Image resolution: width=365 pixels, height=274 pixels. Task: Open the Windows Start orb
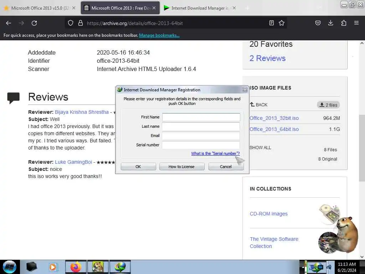point(9,267)
